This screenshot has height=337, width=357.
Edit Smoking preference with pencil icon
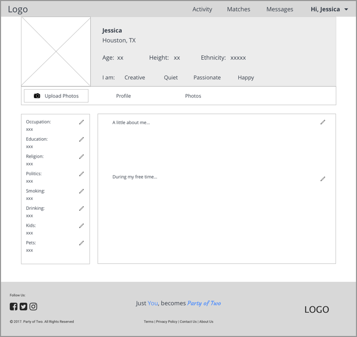click(x=82, y=191)
